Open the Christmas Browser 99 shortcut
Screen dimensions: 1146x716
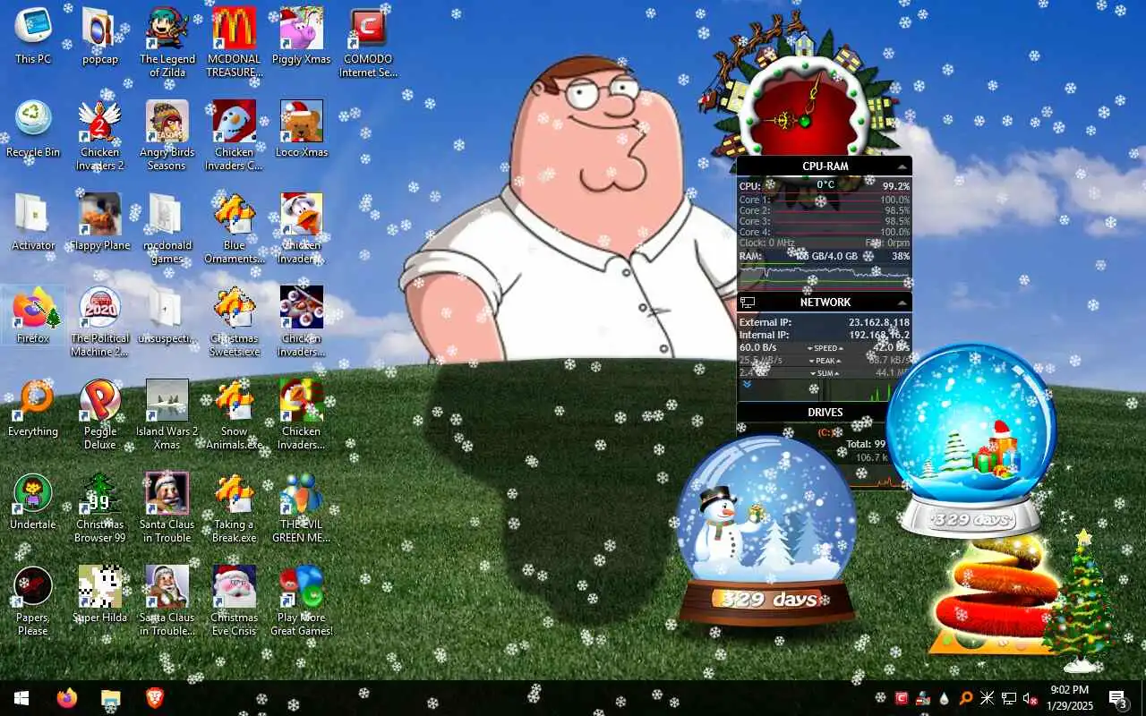(x=100, y=508)
